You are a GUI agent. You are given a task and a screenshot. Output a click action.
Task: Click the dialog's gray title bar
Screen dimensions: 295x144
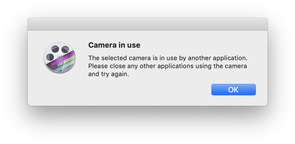(147, 24)
